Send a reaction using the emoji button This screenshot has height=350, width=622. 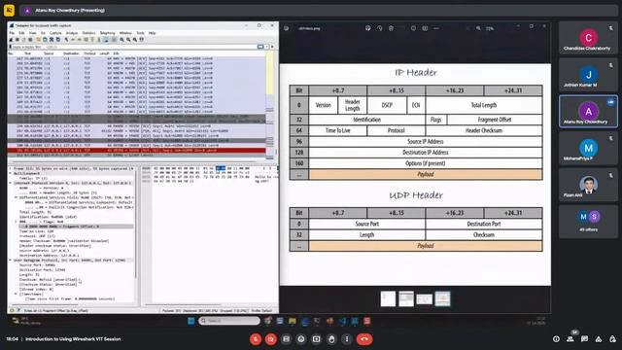(301, 339)
